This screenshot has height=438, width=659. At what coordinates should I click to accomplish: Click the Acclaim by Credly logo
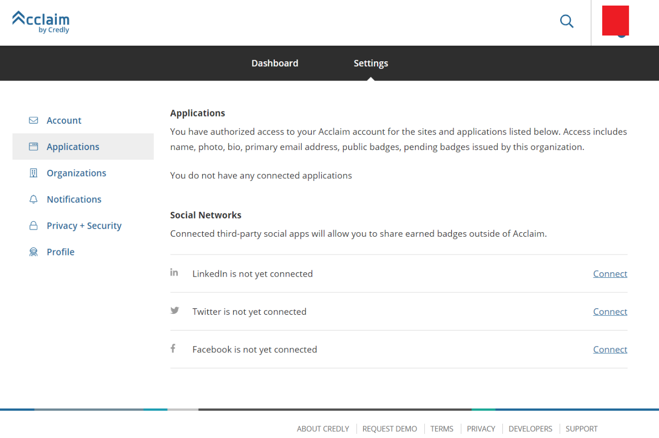41,22
